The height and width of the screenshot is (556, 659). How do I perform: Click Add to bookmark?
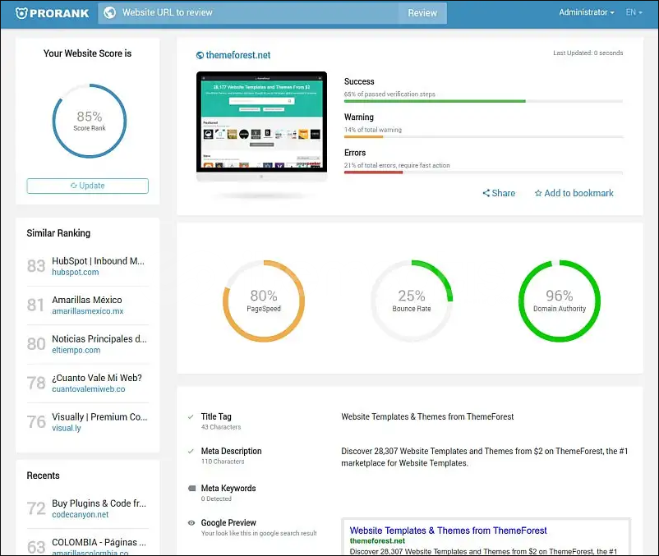[574, 193]
